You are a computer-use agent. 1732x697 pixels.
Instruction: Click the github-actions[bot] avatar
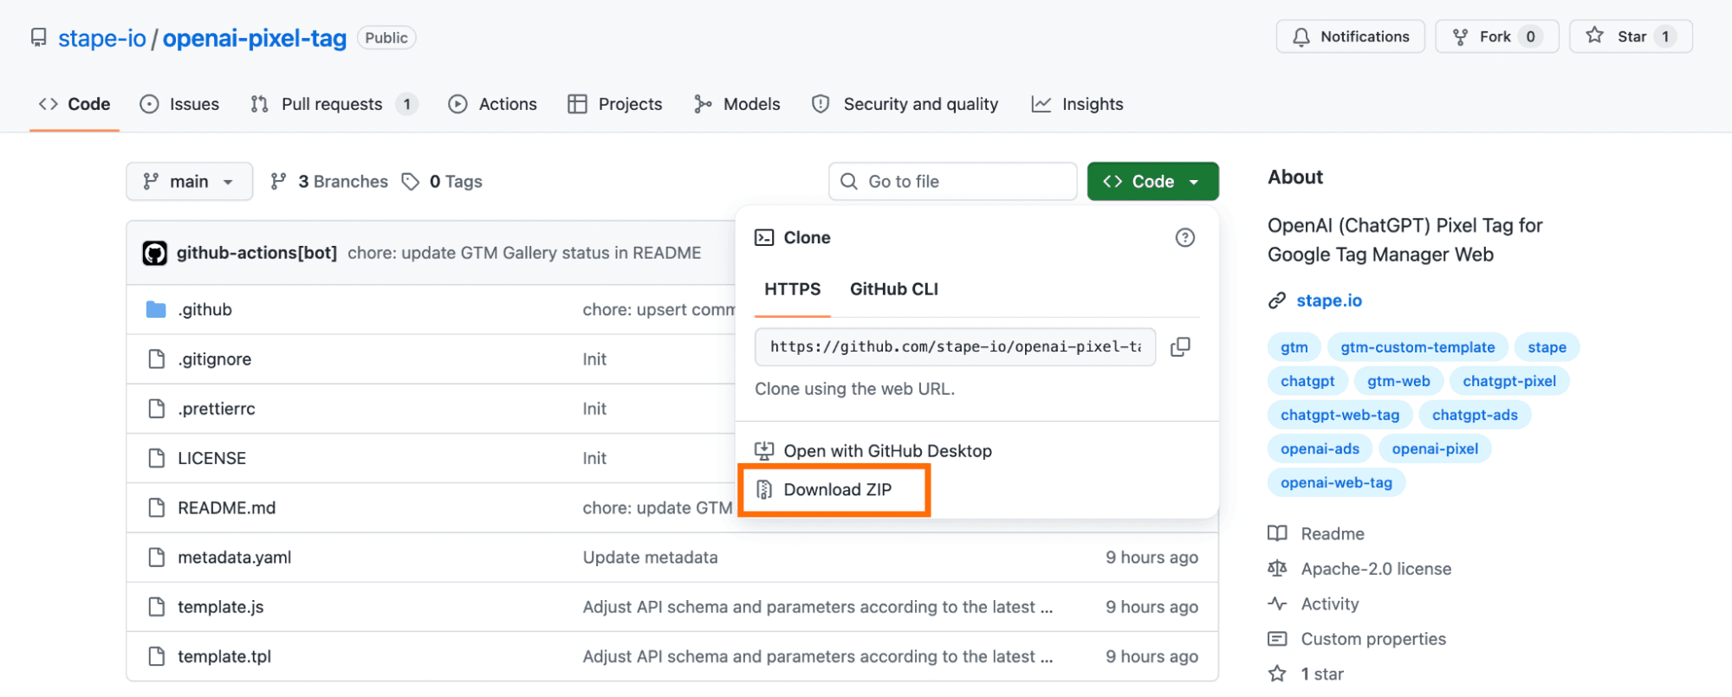pyautogui.click(x=154, y=253)
